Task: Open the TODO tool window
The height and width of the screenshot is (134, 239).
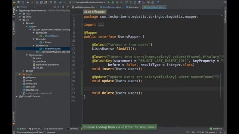Action: (35, 129)
